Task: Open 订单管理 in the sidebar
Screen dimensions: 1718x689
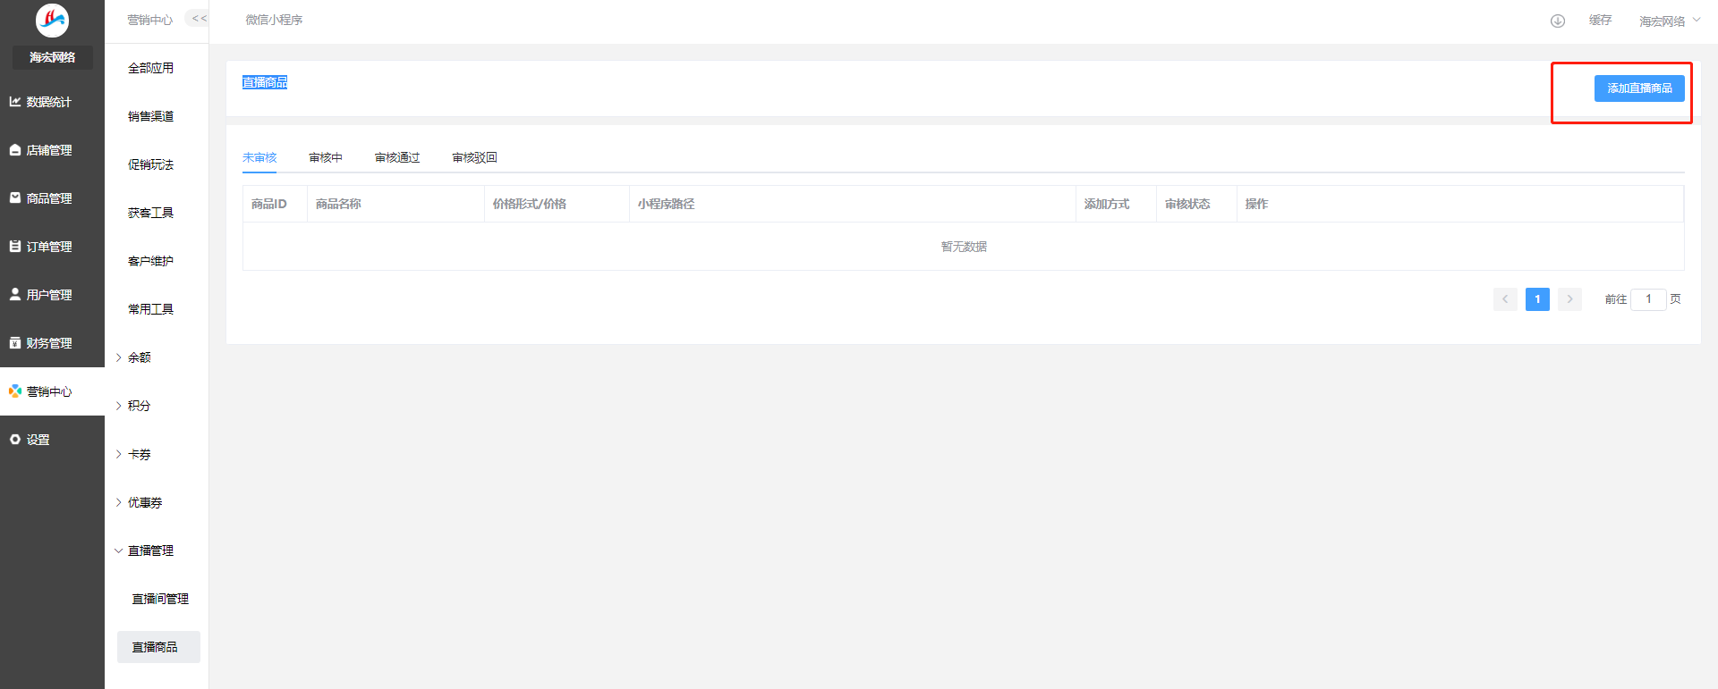Action: click(52, 247)
